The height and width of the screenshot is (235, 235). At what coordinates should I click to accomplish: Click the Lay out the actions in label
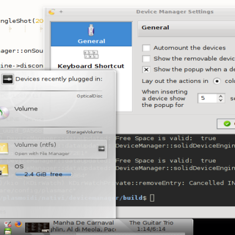175,81
